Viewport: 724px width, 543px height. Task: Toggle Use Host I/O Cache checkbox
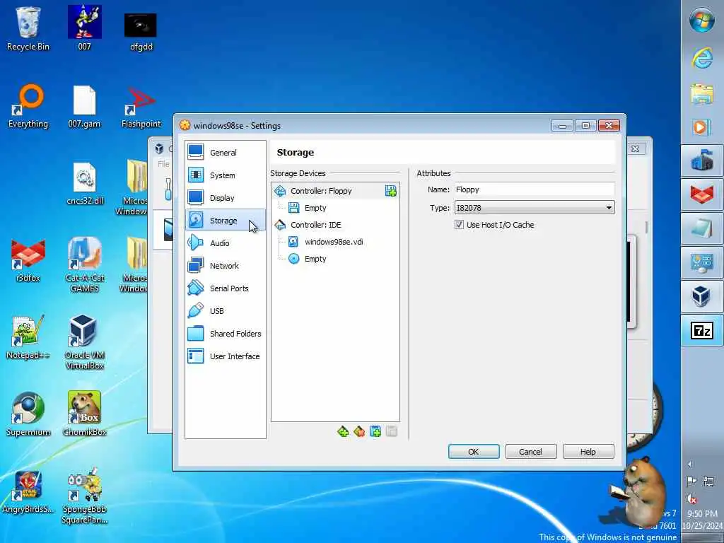click(460, 225)
